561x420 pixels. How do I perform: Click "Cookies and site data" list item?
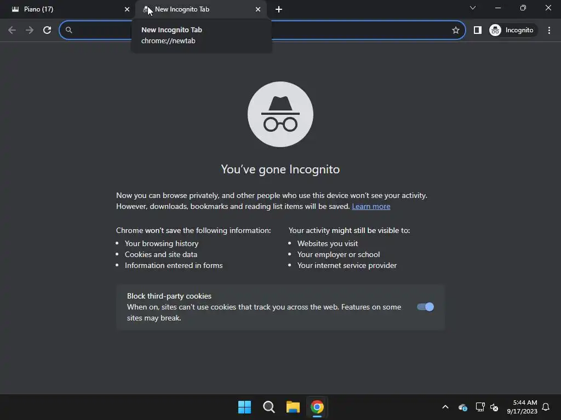tap(161, 254)
